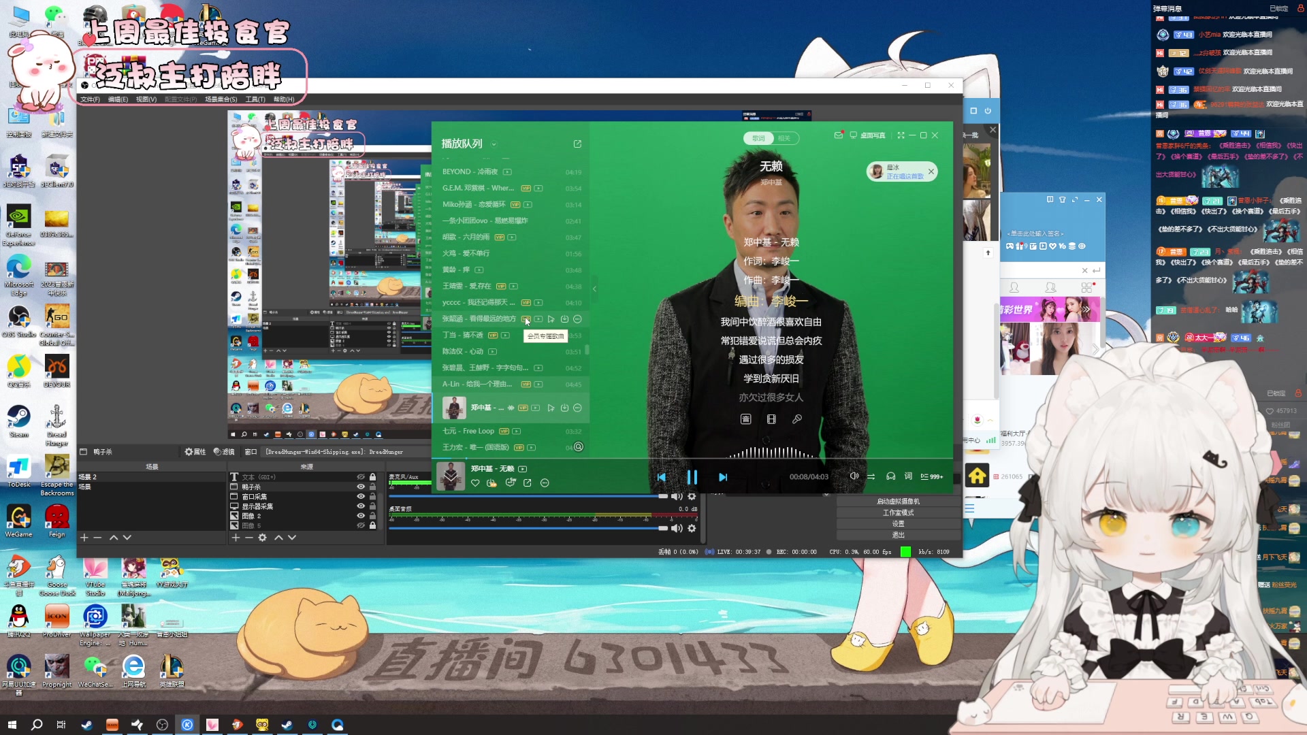Select BEYOND - 冷雨夜 in queue
The image size is (1307, 735).
click(x=470, y=172)
